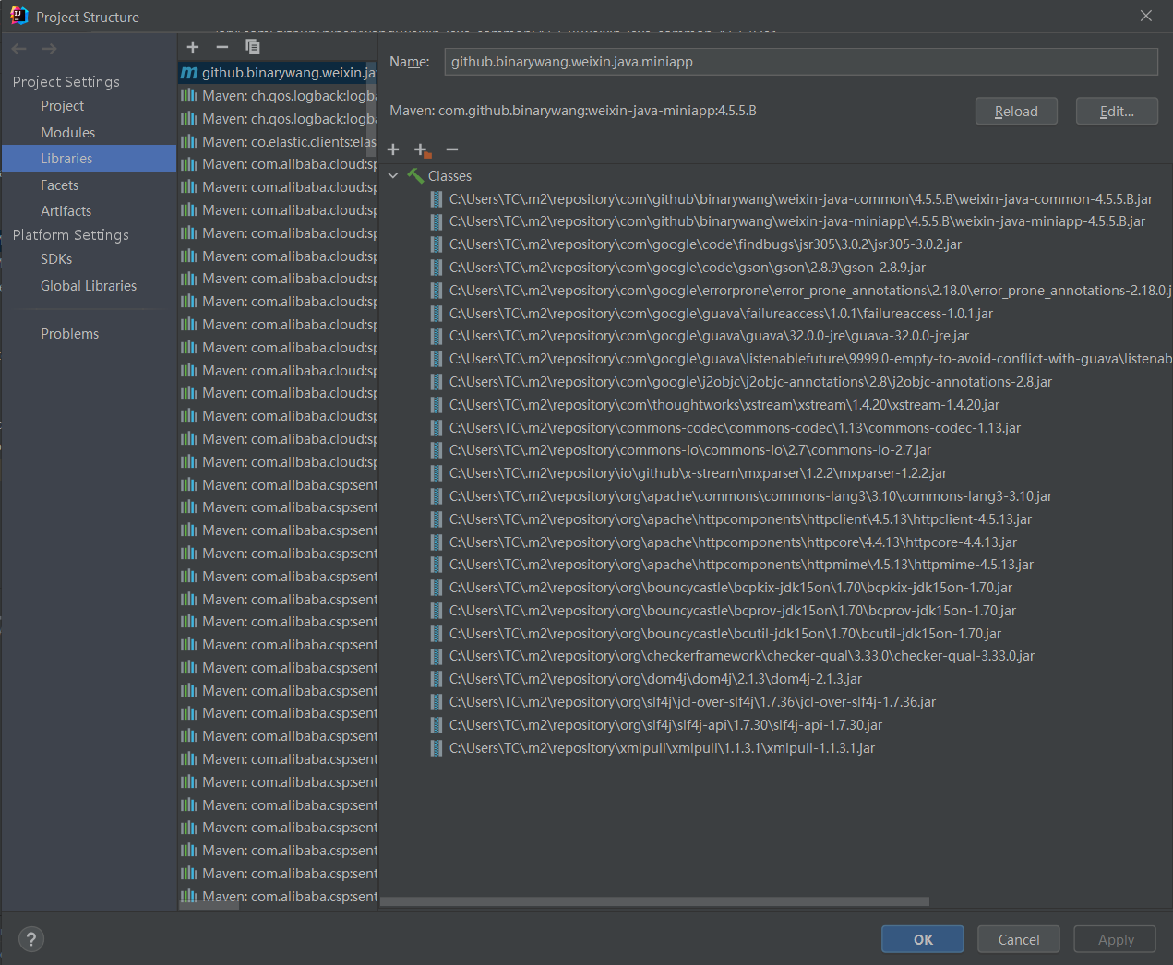Select j2objc-annotations-2.8.jar entry
The height and width of the screenshot is (965, 1173).
click(x=742, y=382)
